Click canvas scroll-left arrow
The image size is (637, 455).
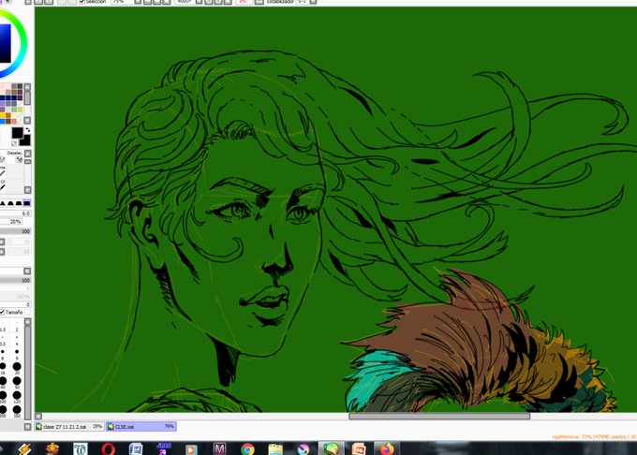pyautogui.click(x=38, y=416)
